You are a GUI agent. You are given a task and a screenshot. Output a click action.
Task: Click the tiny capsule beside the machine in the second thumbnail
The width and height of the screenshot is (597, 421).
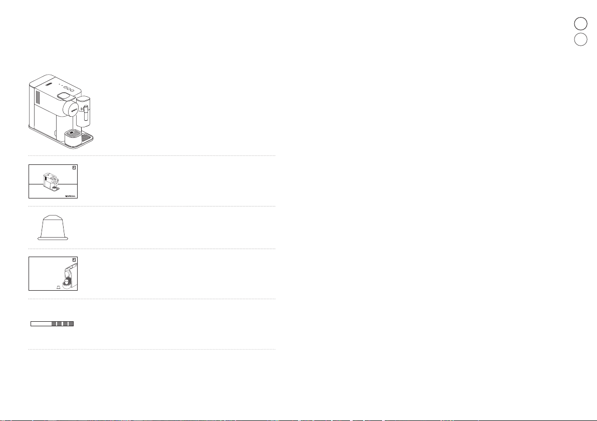click(x=58, y=287)
